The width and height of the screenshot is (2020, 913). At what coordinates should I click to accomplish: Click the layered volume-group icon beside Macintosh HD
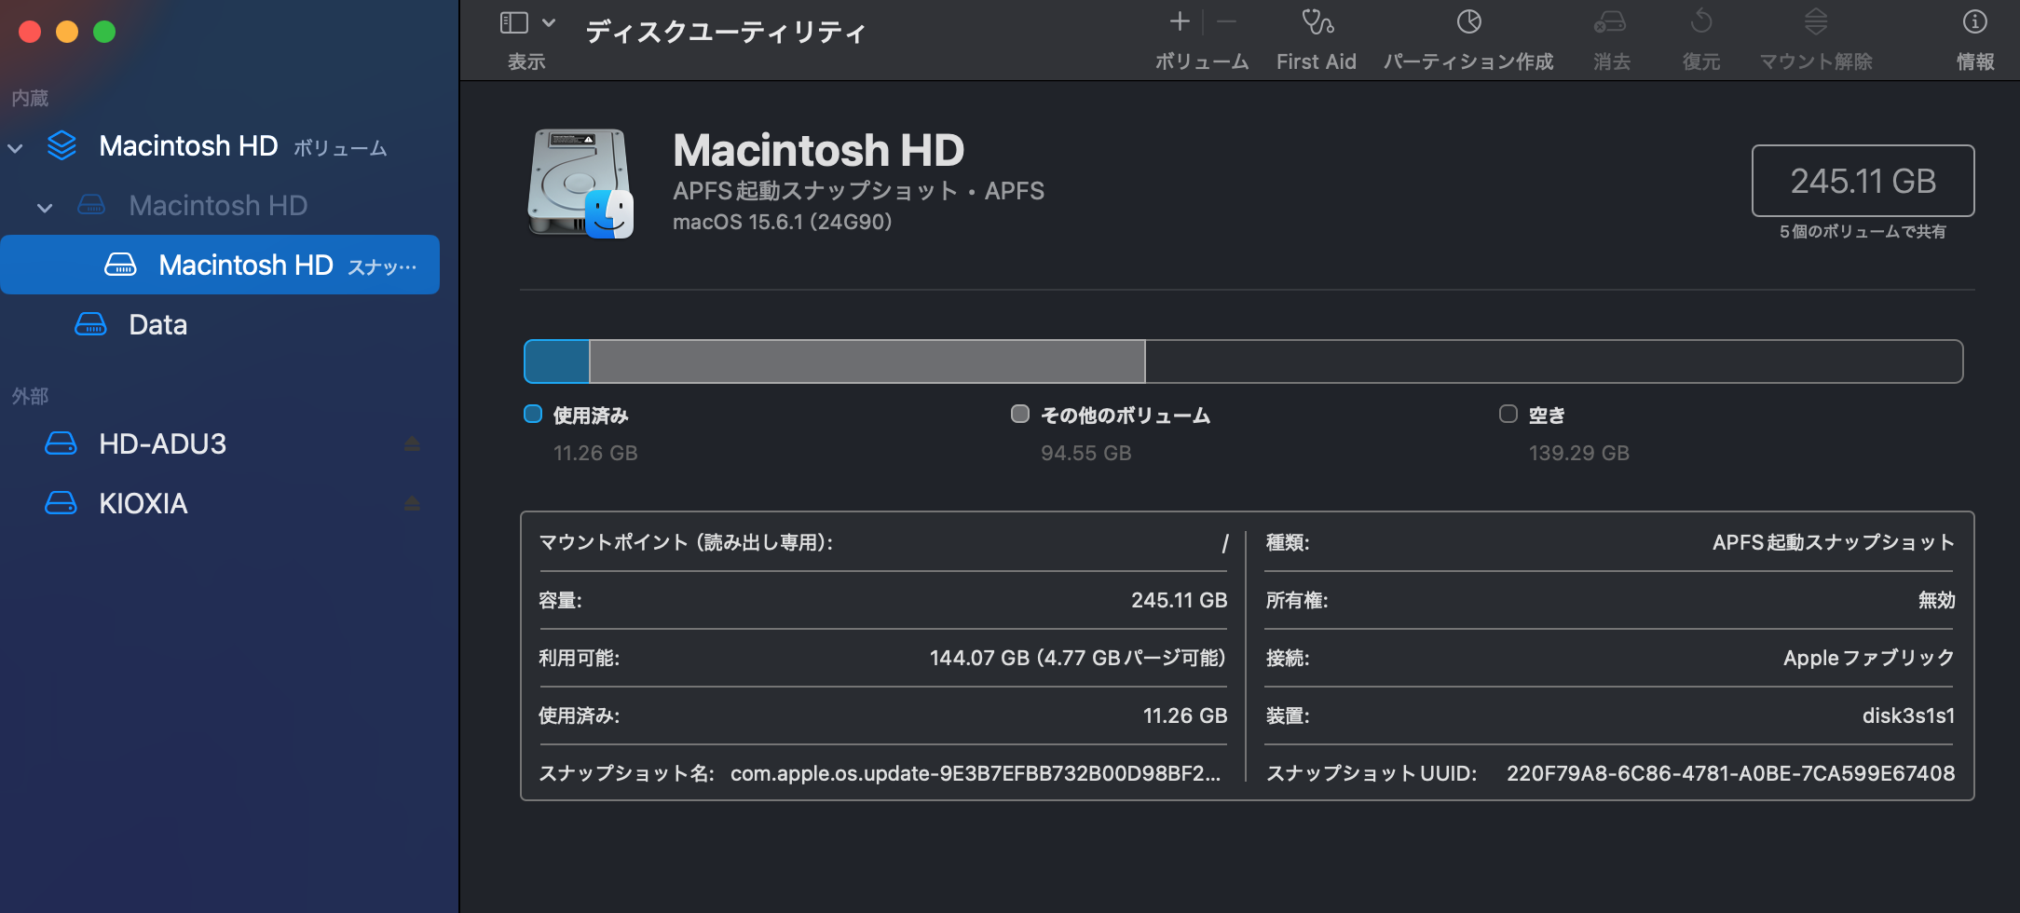(61, 145)
